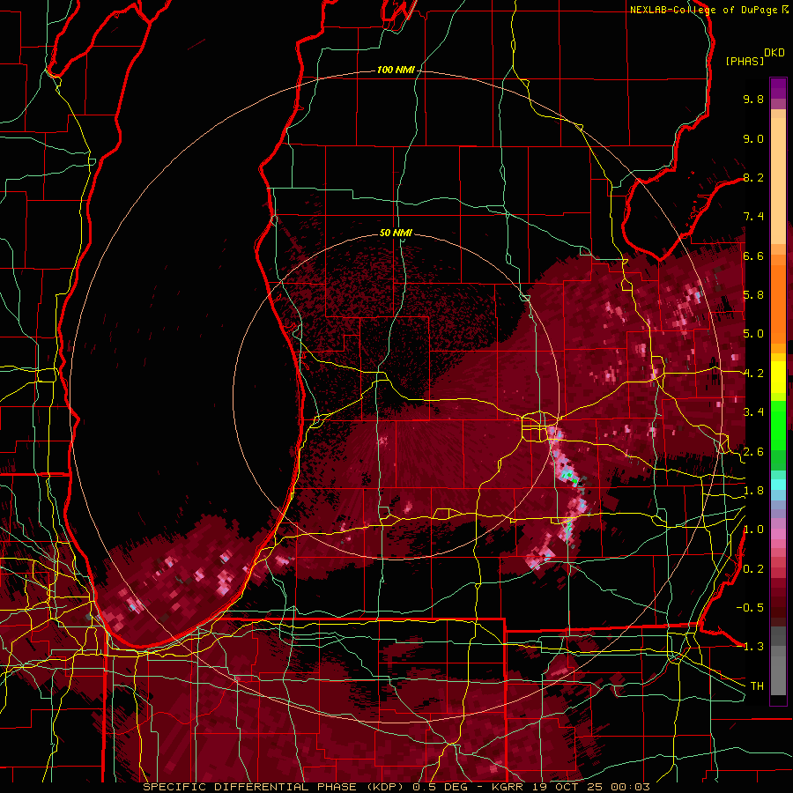Image resolution: width=793 pixels, height=793 pixels.
Task: Click the TH label at scale bottom
Action: [757, 686]
